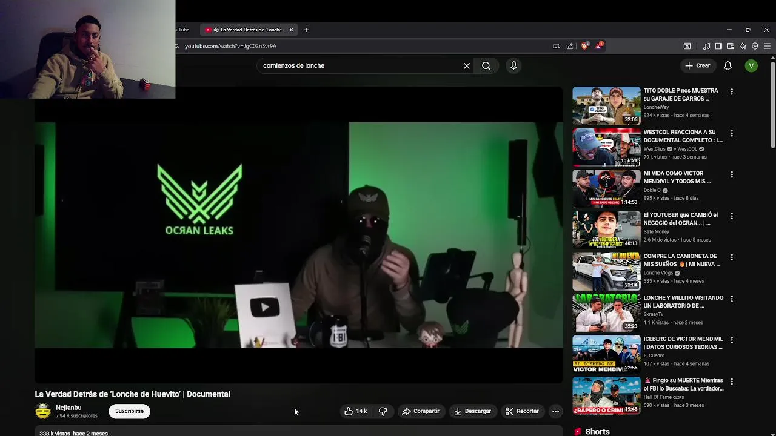
Task: Open MI VIDA COMO VICTOR MENDIVIL thumbnail
Action: pyautogui.click(x=606, y=188)
